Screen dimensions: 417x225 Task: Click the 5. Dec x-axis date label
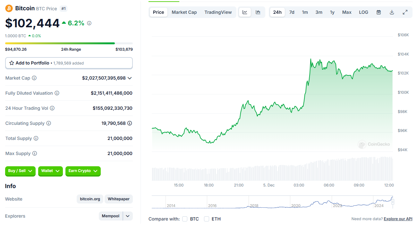tap(269, 185)
